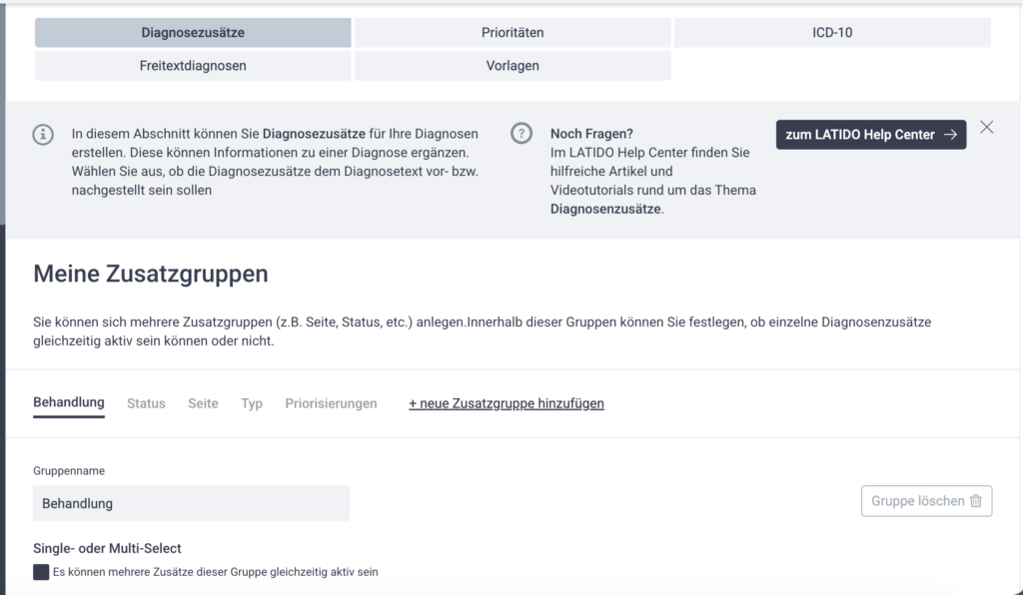
Task: Open the Diagnosezusätze tab
Action: (193, 33)
